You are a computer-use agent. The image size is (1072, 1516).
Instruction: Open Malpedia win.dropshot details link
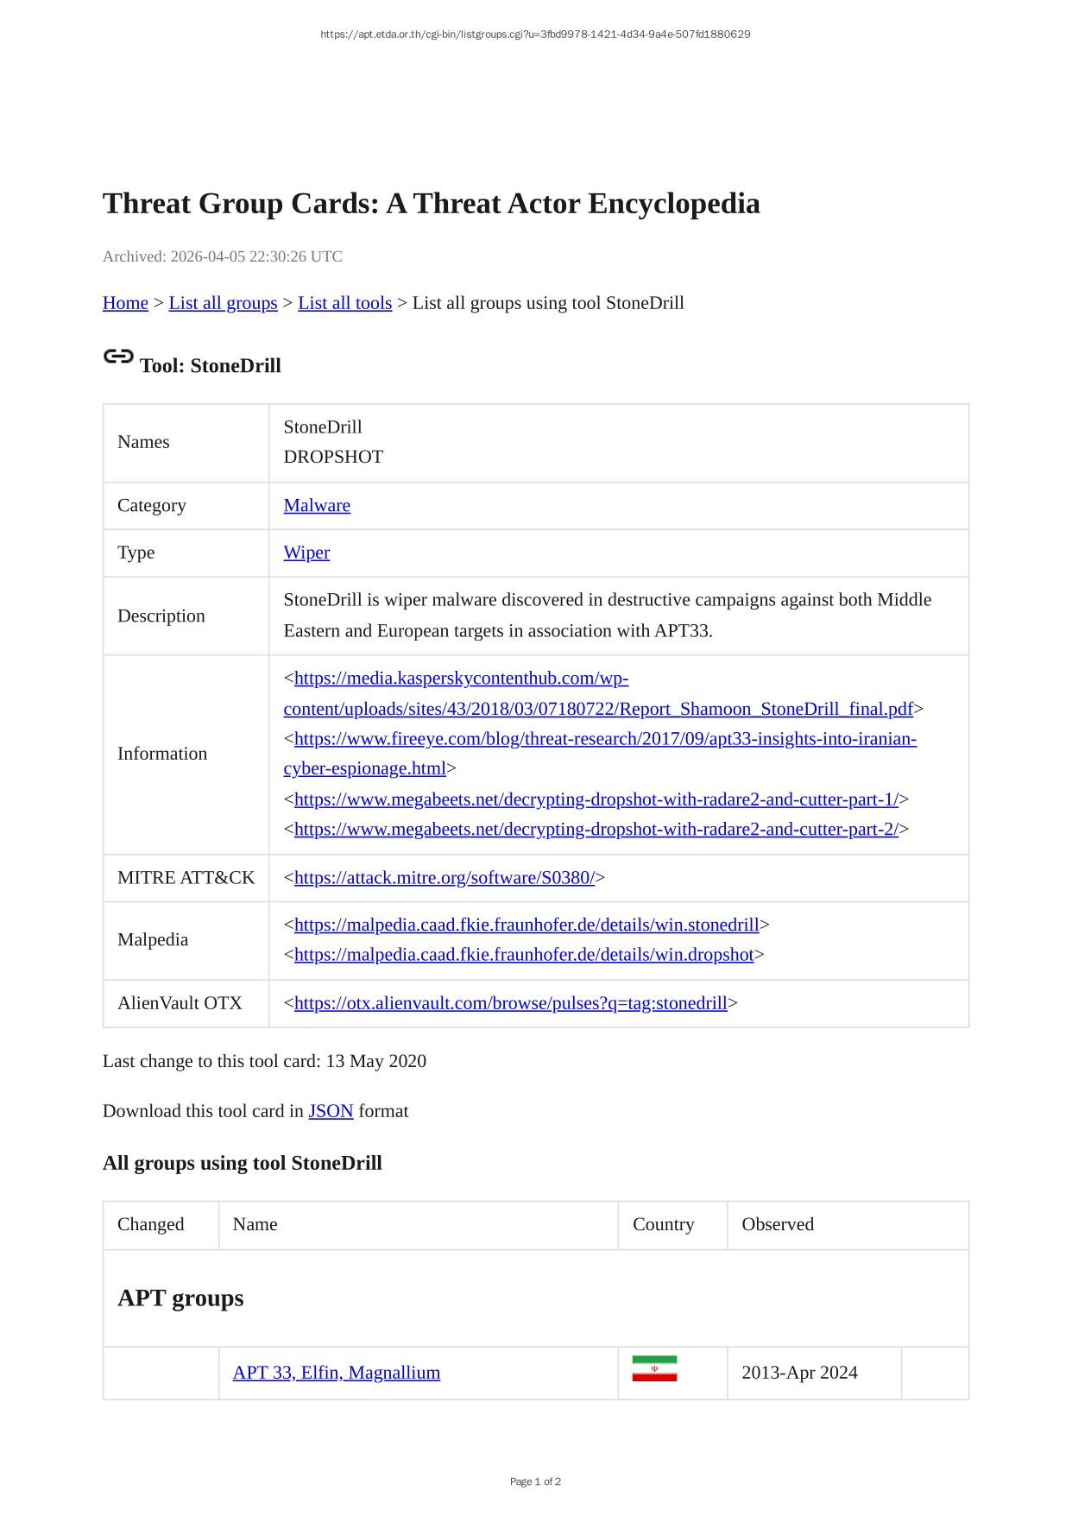tap(523, 955)
